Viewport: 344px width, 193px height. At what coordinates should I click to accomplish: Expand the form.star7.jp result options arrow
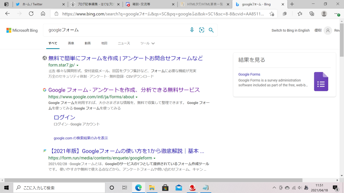click(x=78, y=65)
